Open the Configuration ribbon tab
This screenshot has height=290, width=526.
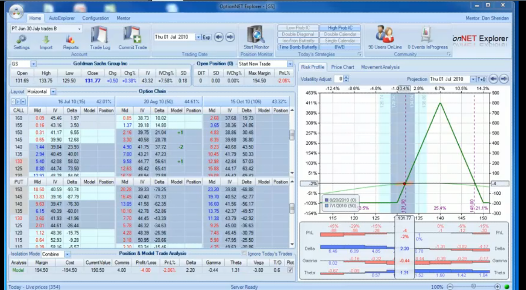95,18
